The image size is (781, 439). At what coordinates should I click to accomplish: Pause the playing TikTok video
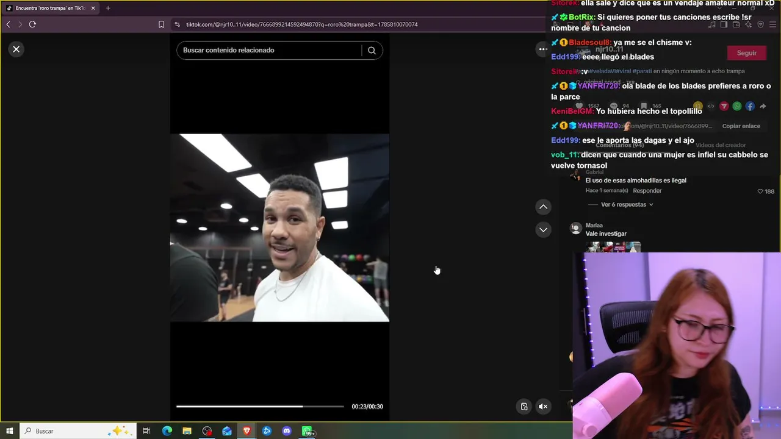pos(279,227)
